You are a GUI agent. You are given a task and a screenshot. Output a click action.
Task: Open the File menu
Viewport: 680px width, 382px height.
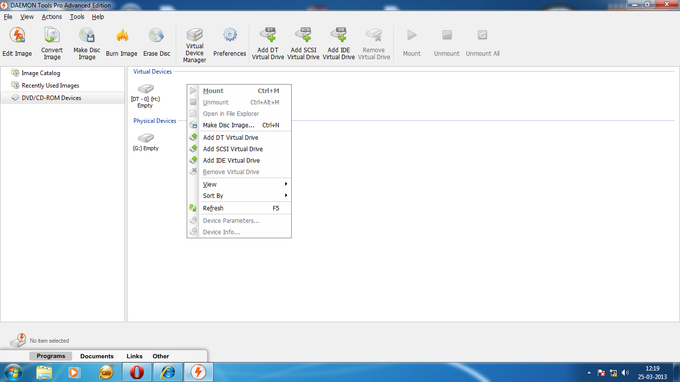(x=8, y=16)
